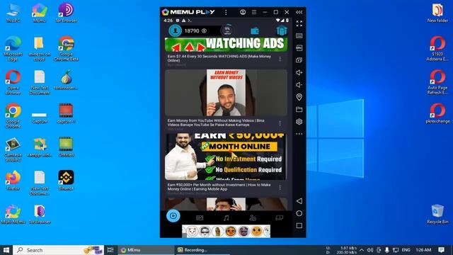453x255 pixels.
Task: Open the circular progress percentage indicator
Action: (x=227, y=30)
